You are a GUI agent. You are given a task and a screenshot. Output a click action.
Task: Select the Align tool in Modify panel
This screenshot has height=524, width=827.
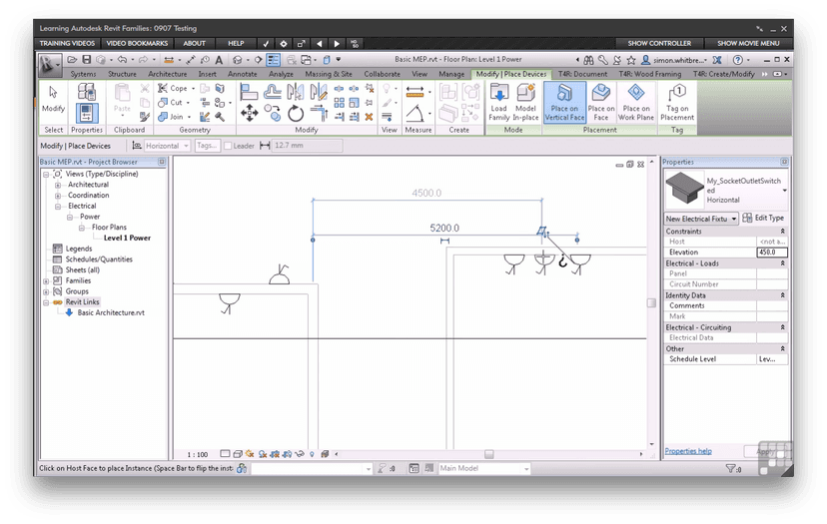249,92
